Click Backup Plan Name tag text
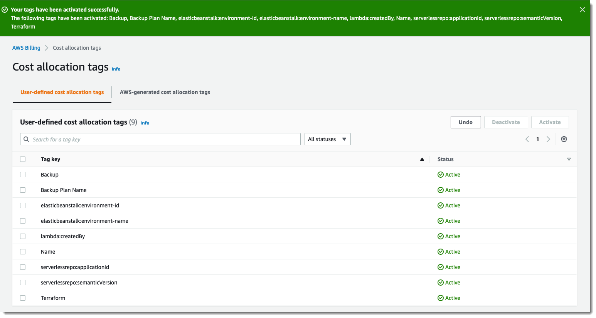Image resolution: width=596 pixels, height=318 pixels. [64, 190]
